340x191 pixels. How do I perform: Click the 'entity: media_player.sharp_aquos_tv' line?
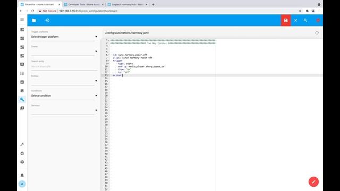click(141, 66)
